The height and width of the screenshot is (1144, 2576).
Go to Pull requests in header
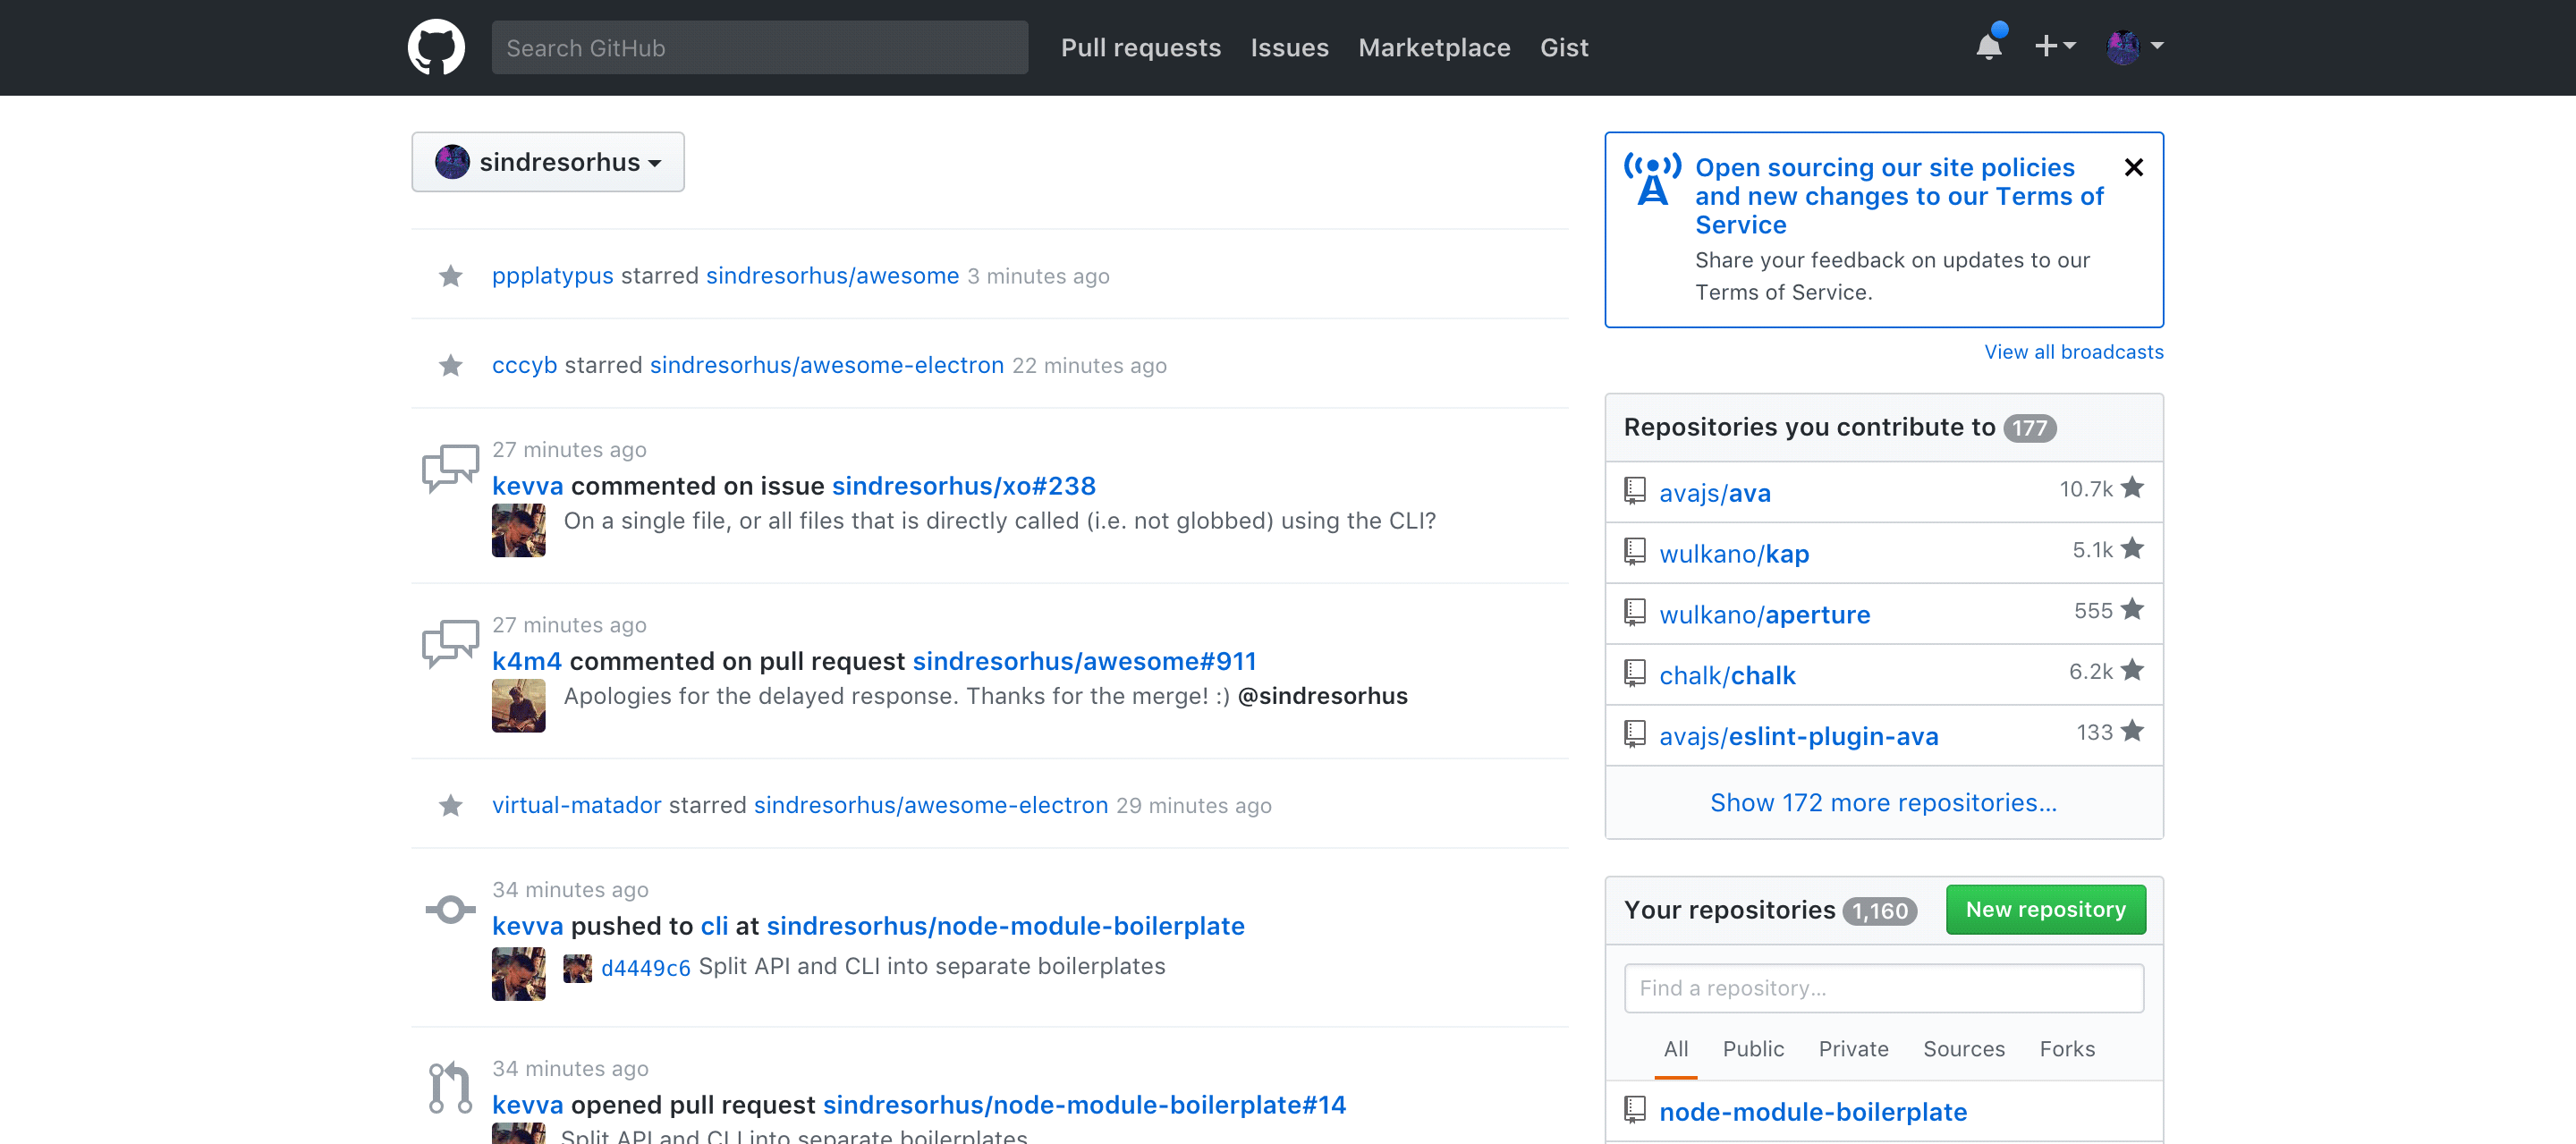coord(1141,47)
